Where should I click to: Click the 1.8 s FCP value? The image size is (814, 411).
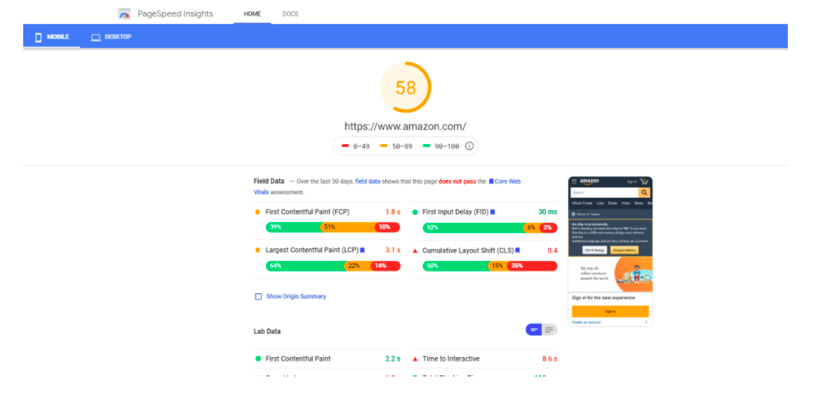393,212
